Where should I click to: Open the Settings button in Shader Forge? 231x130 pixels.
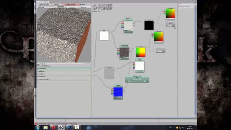56,5
